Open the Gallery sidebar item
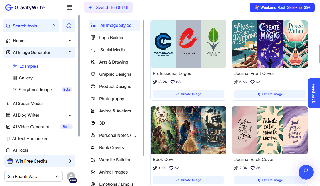The width and height of the screenshot is (320, 186). coord(26,78)
